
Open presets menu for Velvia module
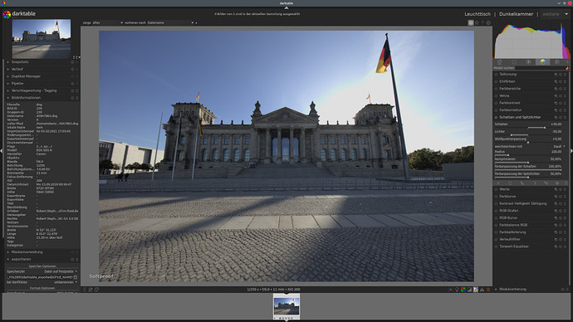tap(565, 96)
